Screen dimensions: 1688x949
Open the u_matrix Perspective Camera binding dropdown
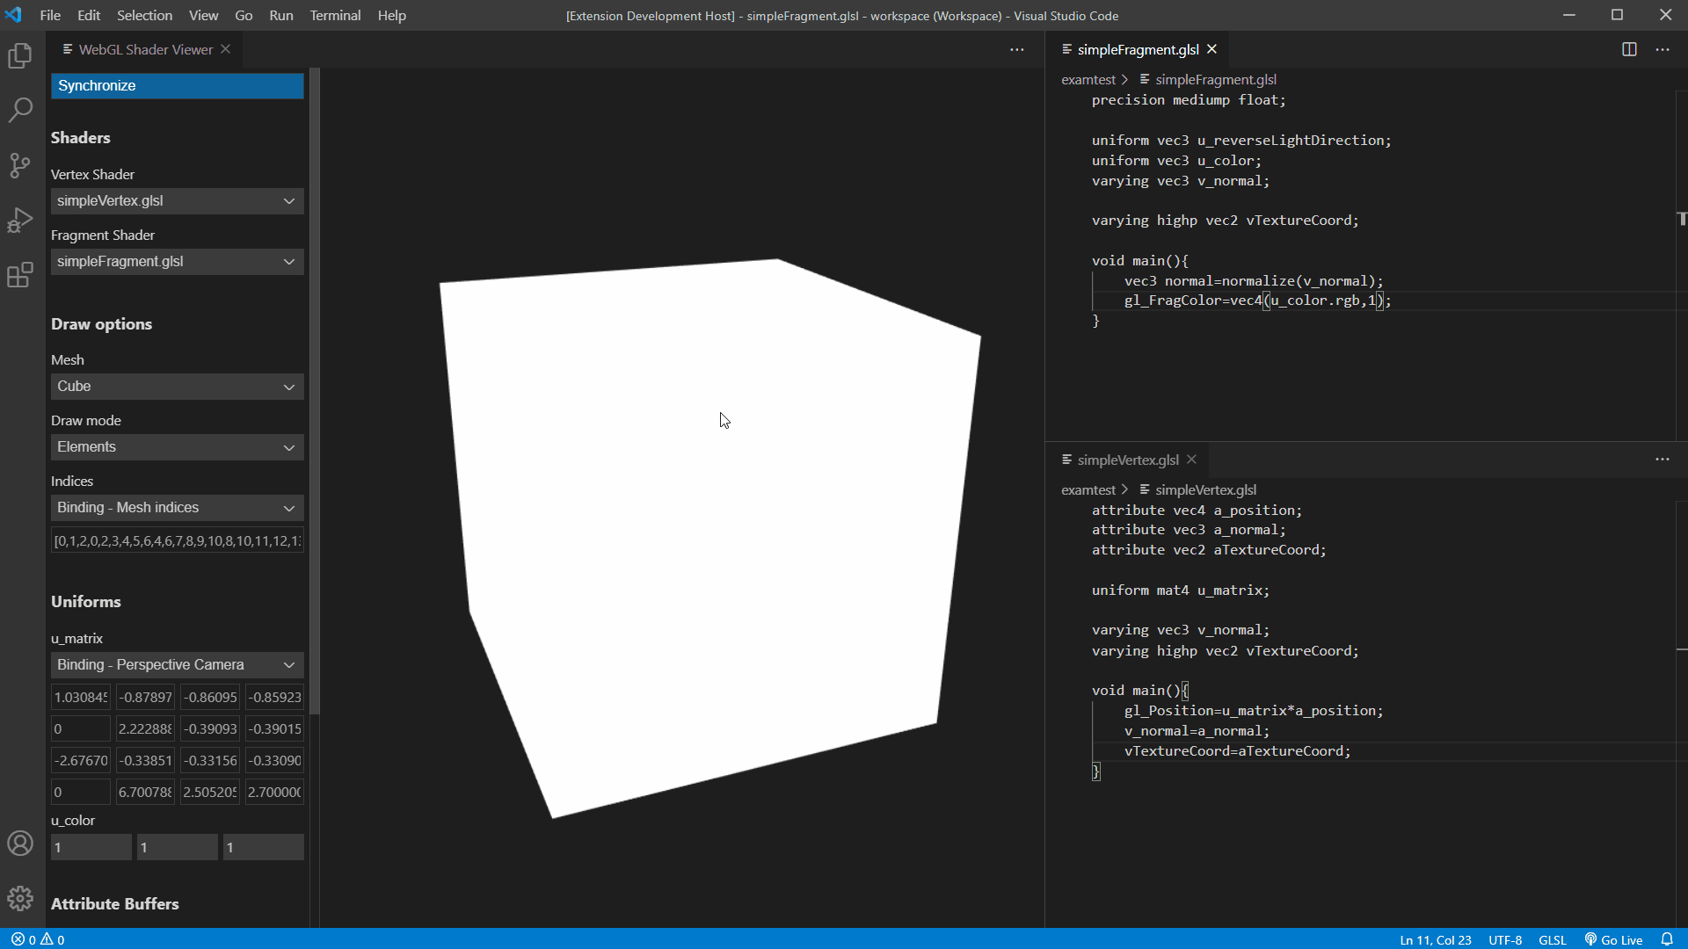pyautogui.click(x=177, y=665)
